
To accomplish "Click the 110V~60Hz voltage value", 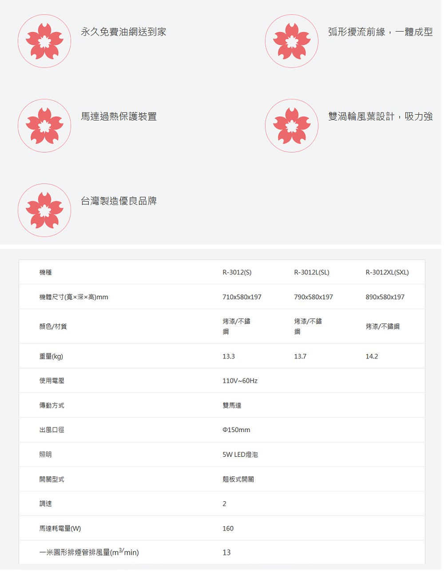I will tap(240, 381).
